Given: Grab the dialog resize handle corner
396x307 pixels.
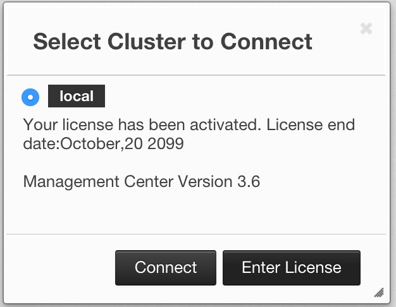Looking at the screenshot, I should (x=379, y=292).
